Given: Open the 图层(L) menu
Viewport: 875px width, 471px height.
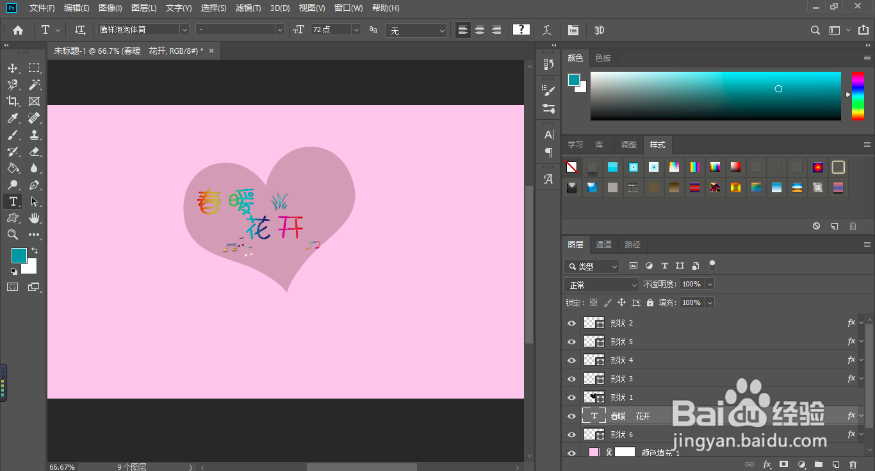Looking at the screenshot, I should 144,8.
